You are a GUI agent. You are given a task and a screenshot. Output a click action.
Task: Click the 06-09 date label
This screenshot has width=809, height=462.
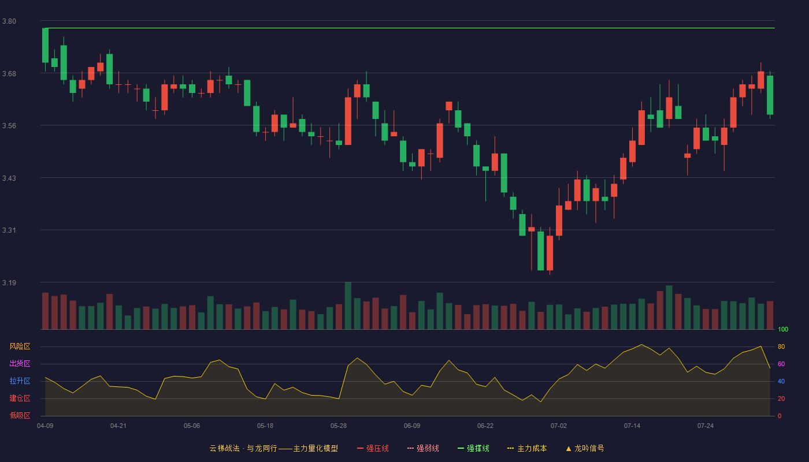click(412, 426)
